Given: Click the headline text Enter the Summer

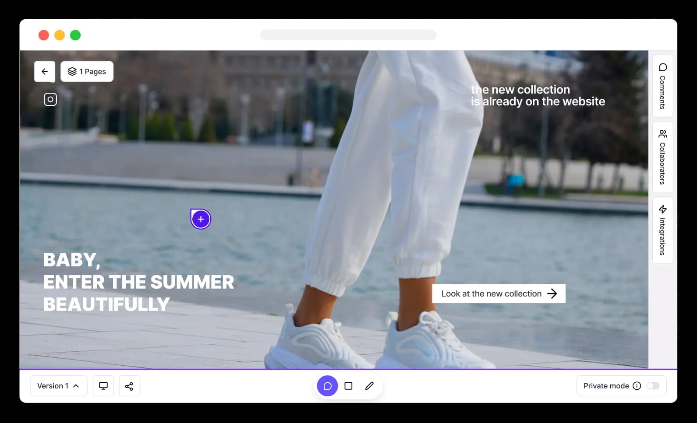Looking at the screenshot, I should pos(138,282).
